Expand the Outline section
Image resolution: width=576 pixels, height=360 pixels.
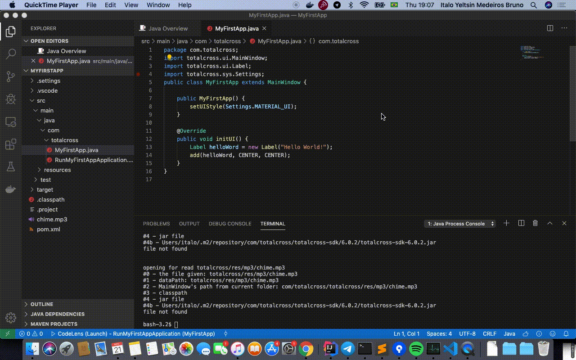point(78,304)
